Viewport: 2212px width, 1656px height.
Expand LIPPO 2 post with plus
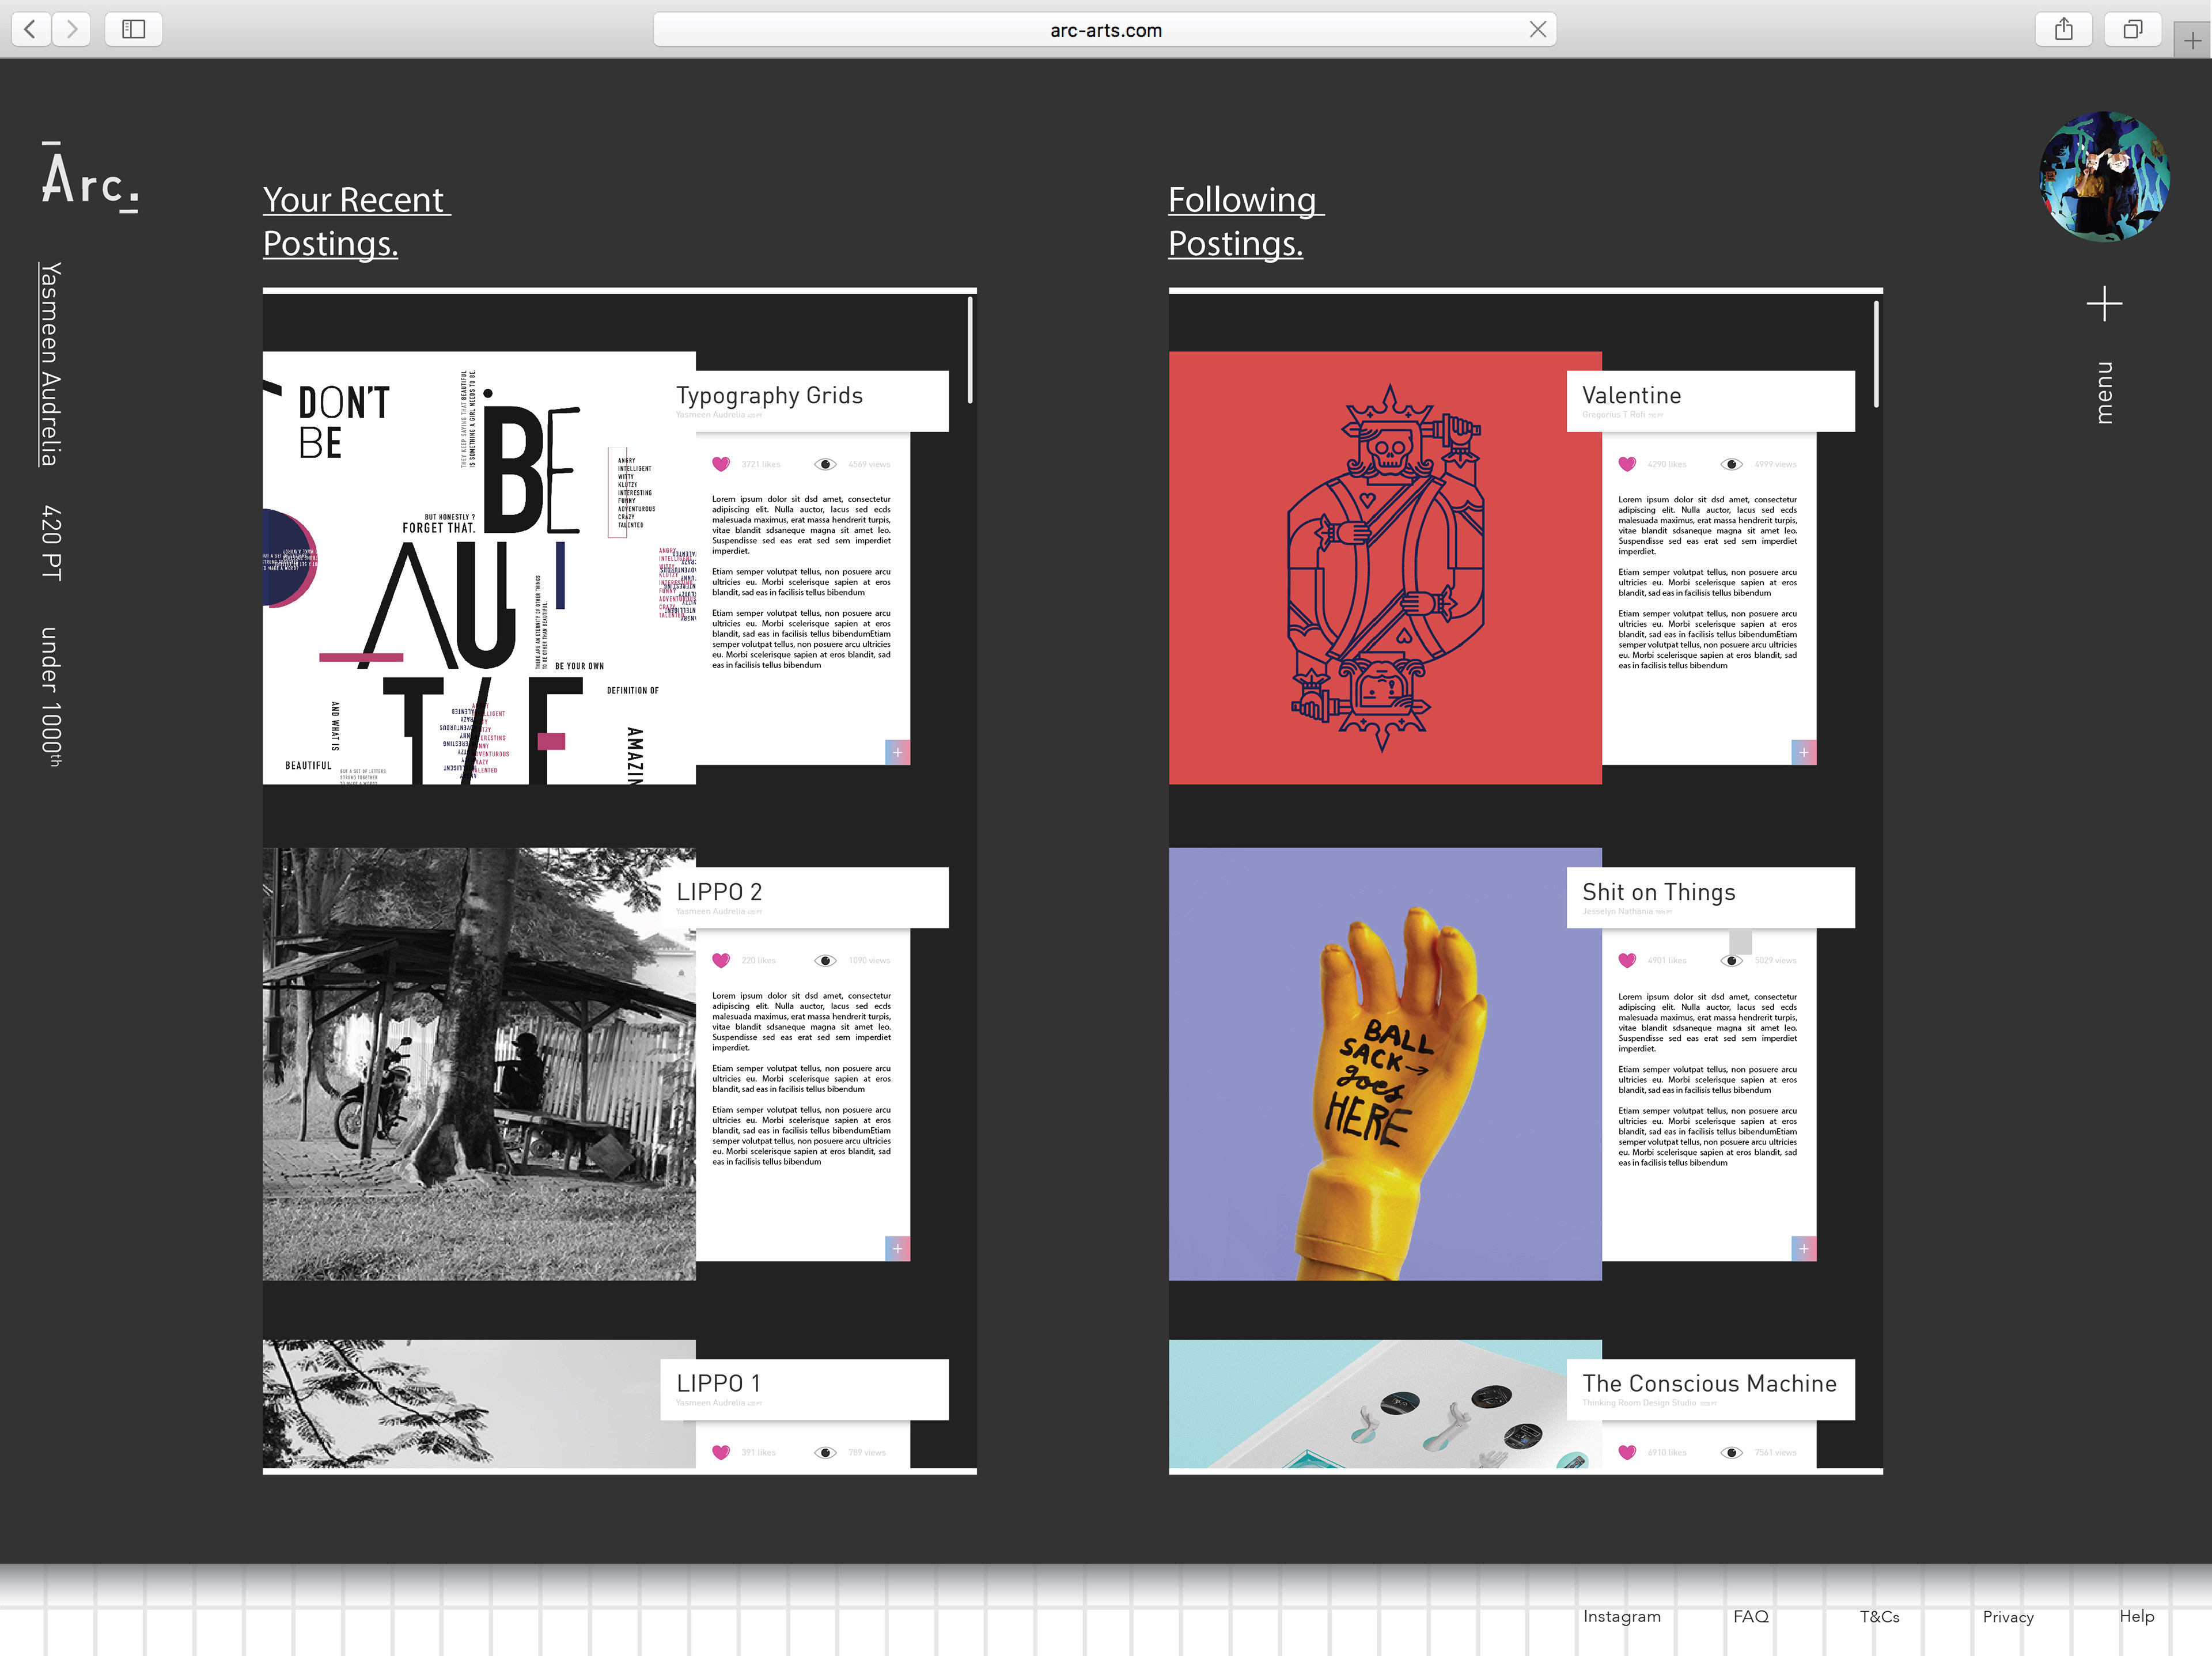pyautogui.click(x=897, y=1248)
